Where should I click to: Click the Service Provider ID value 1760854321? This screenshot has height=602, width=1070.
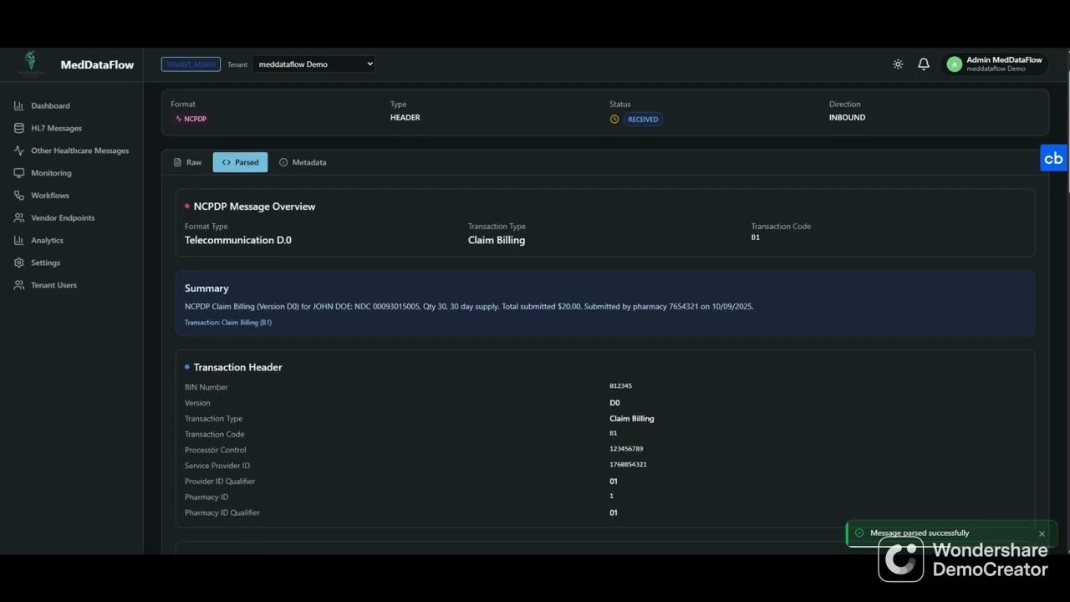coord(628,465)
